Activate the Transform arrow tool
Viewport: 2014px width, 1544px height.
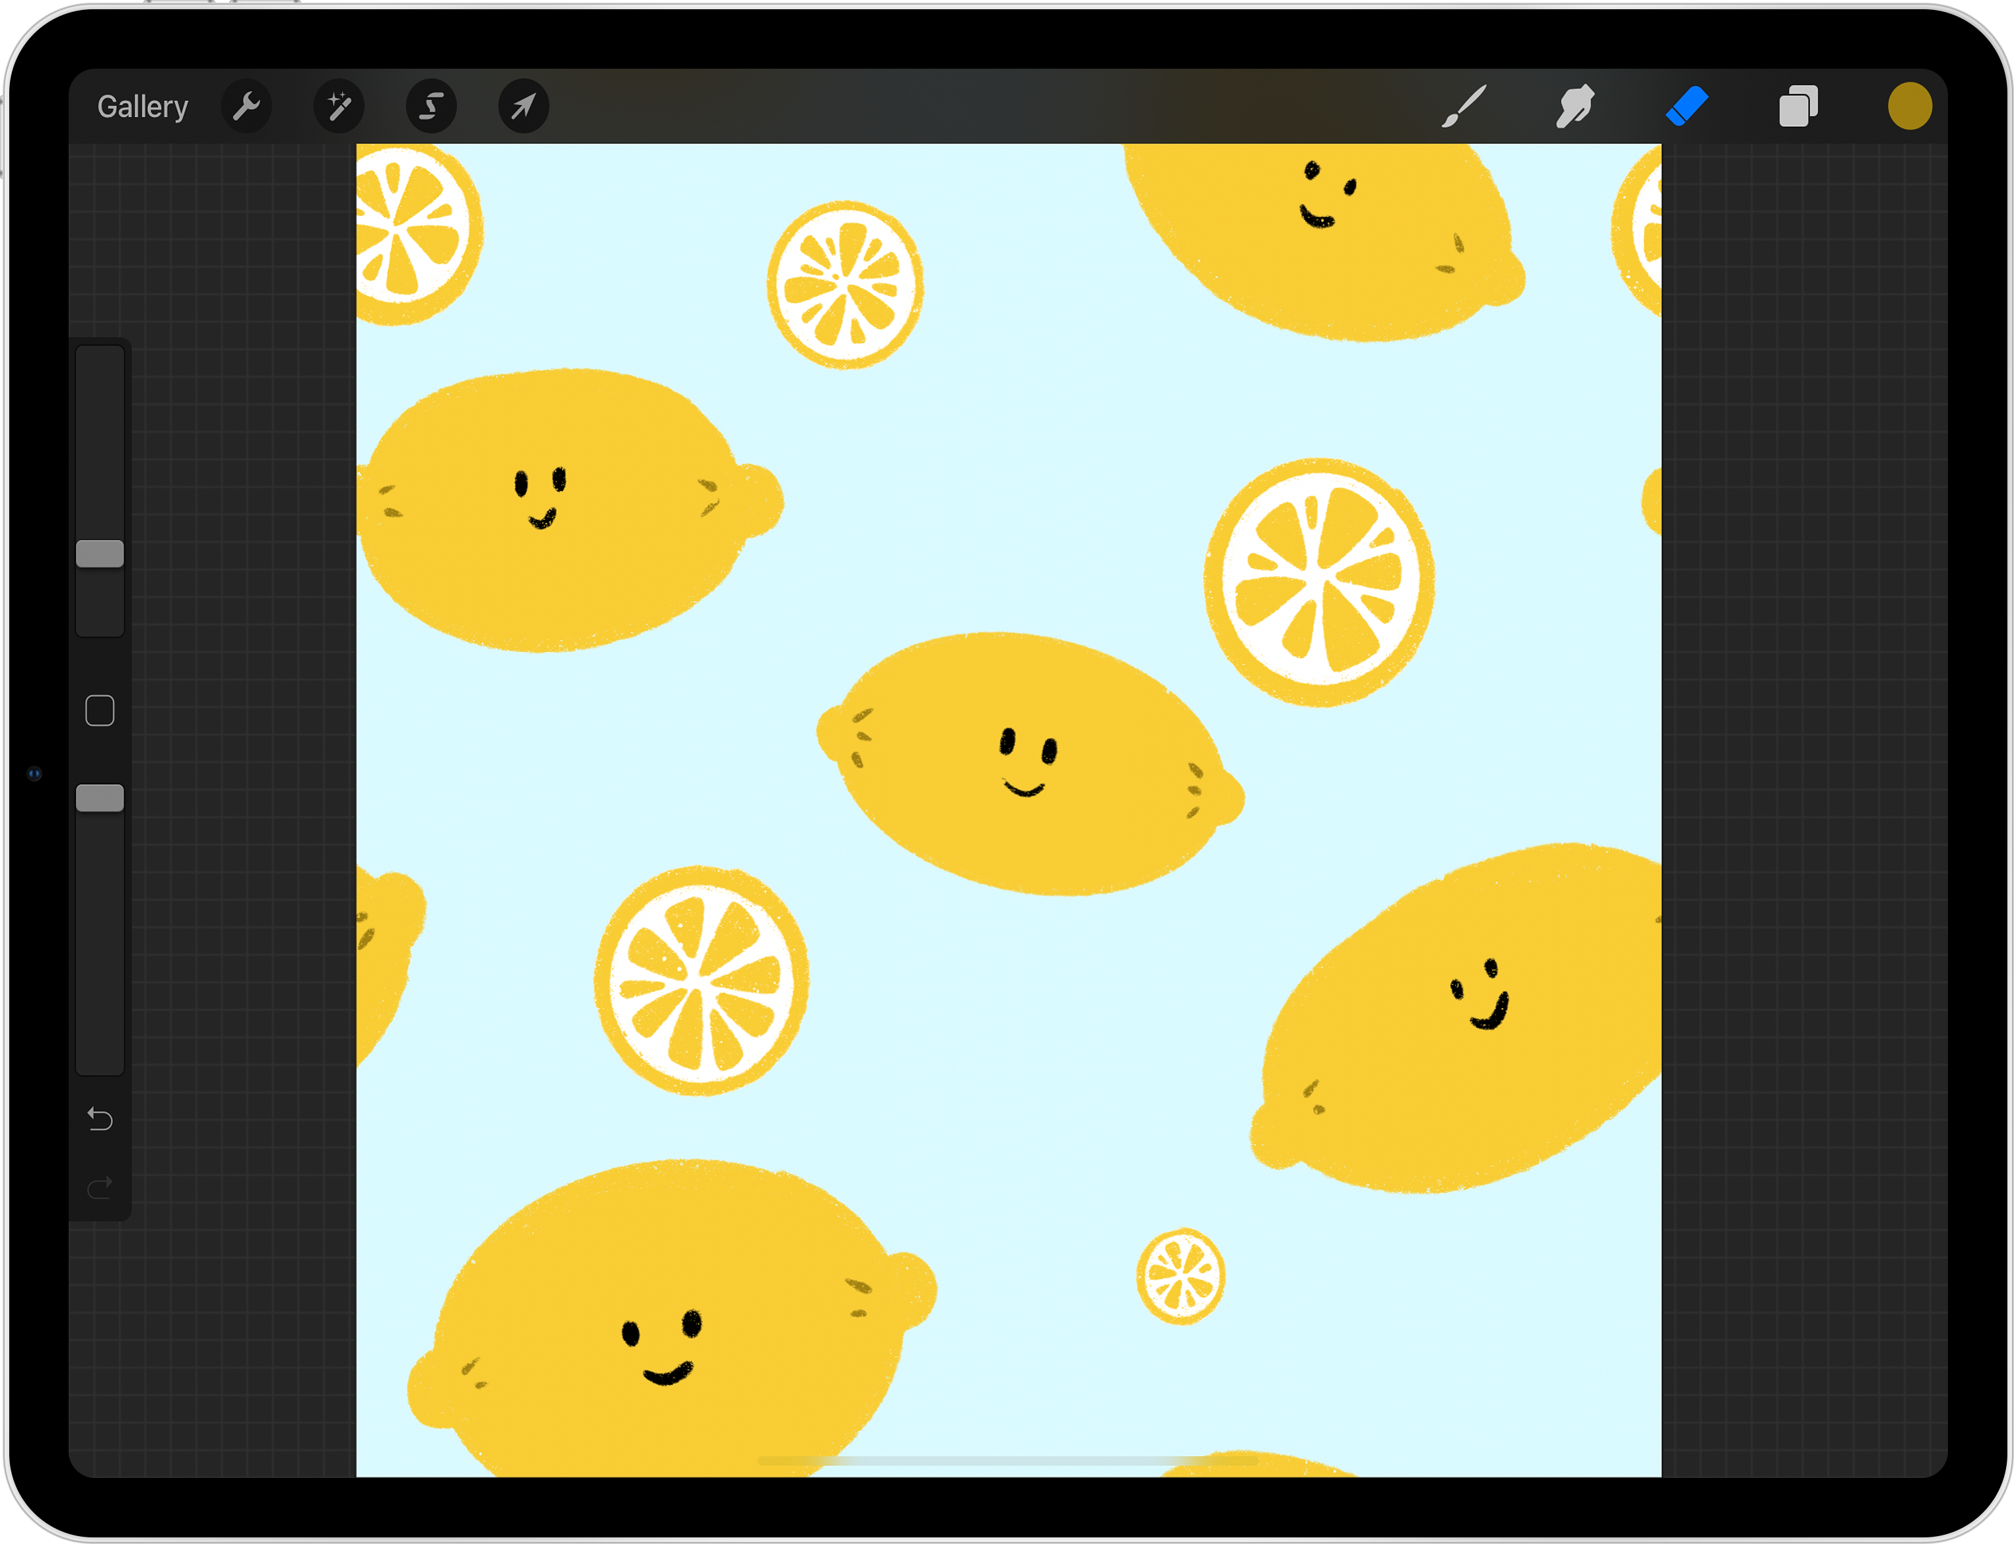click(524, 106)
